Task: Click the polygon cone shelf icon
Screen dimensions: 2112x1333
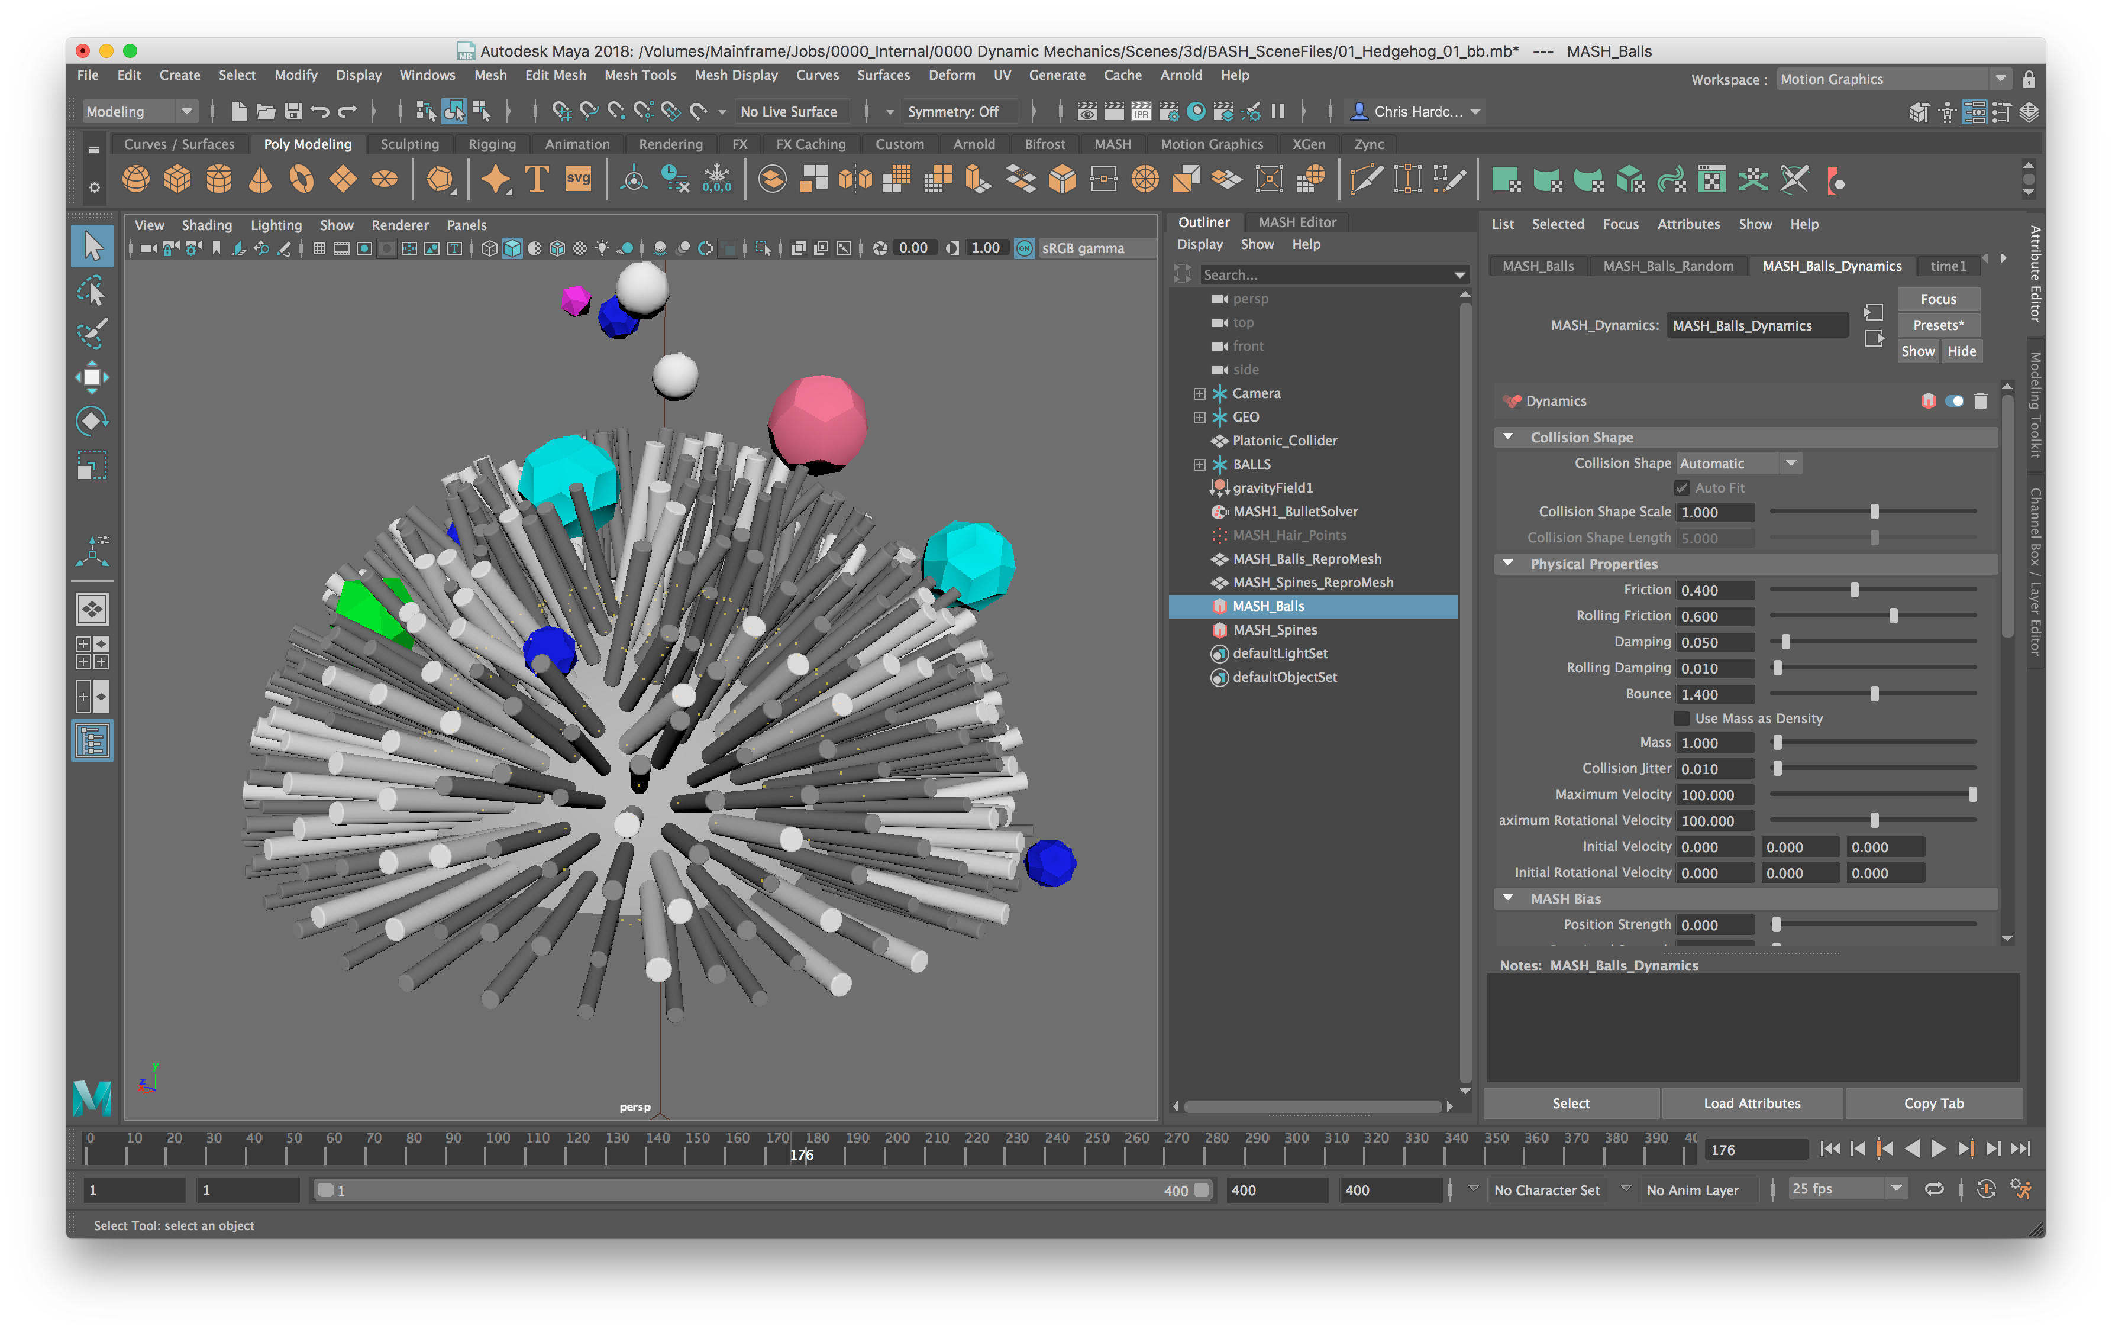Action: click(260, 180)
